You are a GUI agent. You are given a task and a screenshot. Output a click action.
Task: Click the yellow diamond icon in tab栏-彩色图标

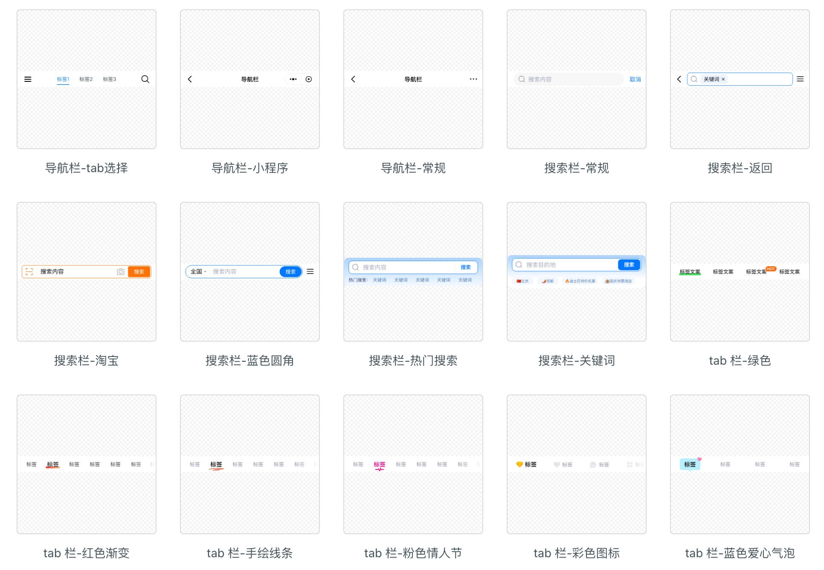(519, 464)
